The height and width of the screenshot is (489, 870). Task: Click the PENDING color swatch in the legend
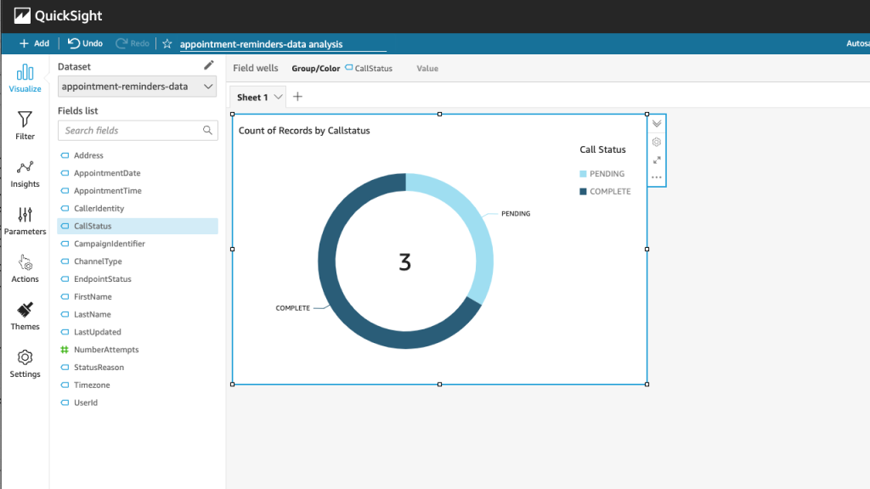point(581,172)
